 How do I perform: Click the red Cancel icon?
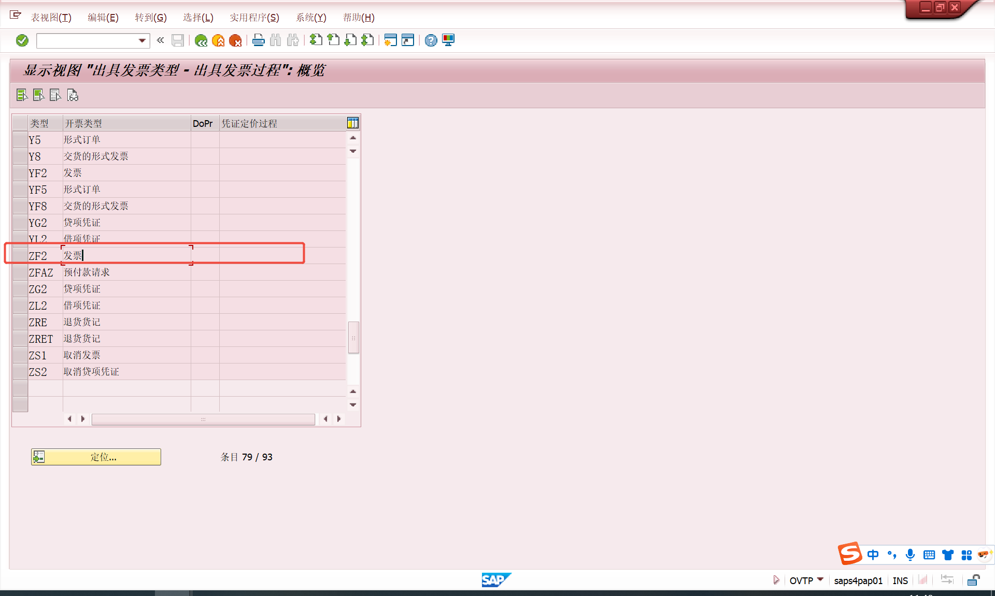click(235, 40)
